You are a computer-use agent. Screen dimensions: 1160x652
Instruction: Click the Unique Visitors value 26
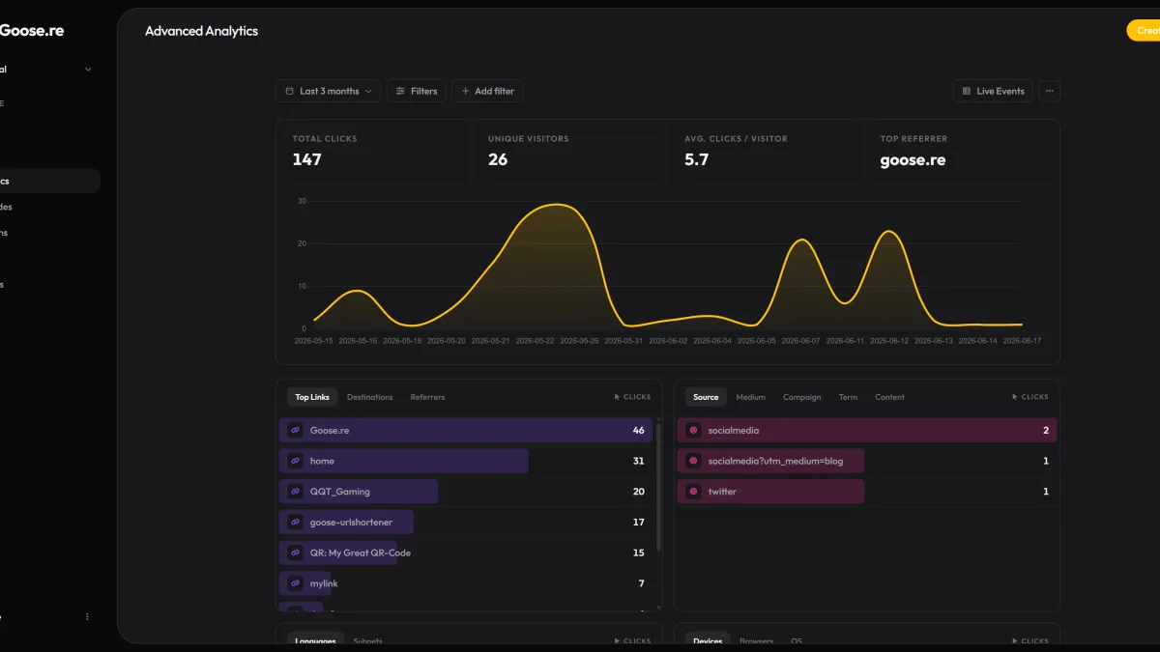(498, 159)
